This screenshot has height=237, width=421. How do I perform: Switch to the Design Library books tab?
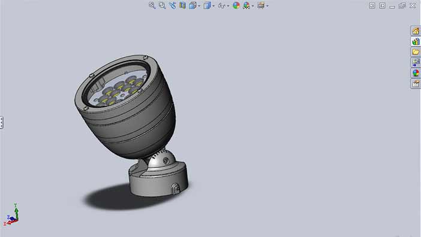[416, 41]
